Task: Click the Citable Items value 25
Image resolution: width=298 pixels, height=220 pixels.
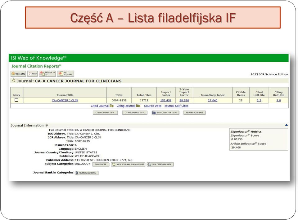Action: tap(241, 100)
